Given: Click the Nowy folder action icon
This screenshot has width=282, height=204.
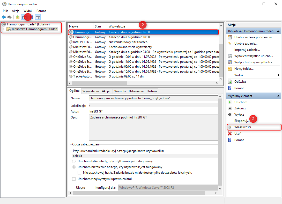Looking at the screenshot, I should (230, 69).
